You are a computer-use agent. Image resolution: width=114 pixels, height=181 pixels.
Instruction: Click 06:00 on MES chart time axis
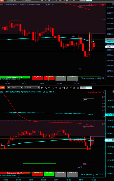coord(8,84)
